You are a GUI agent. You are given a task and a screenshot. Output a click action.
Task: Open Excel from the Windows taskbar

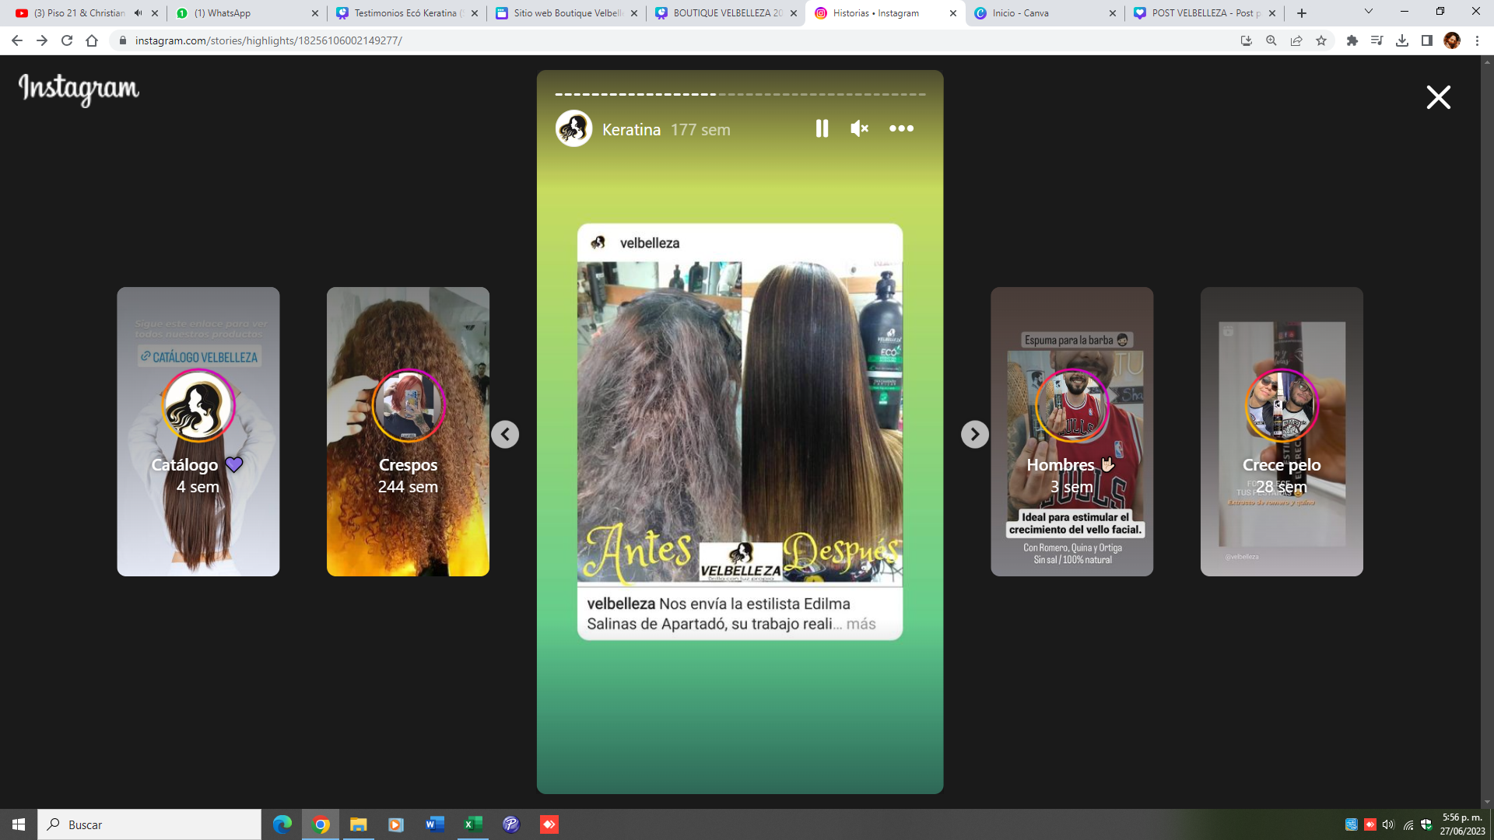coord(472,824)
